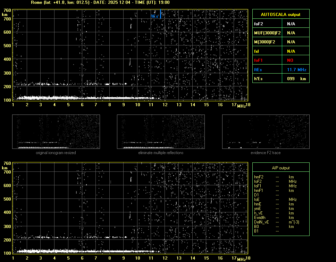Click the MHz axis label under lower ionogram

pyautogui.click(x=242, y=259)
